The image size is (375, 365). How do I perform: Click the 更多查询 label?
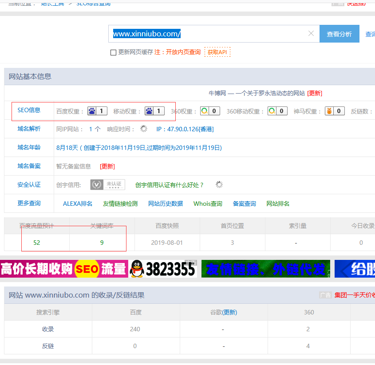click(29, 204)
